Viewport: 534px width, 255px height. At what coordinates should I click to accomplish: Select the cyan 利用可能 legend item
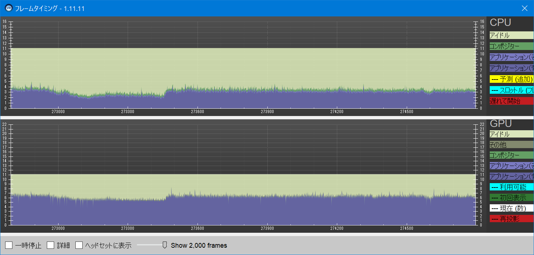(511, 187)
